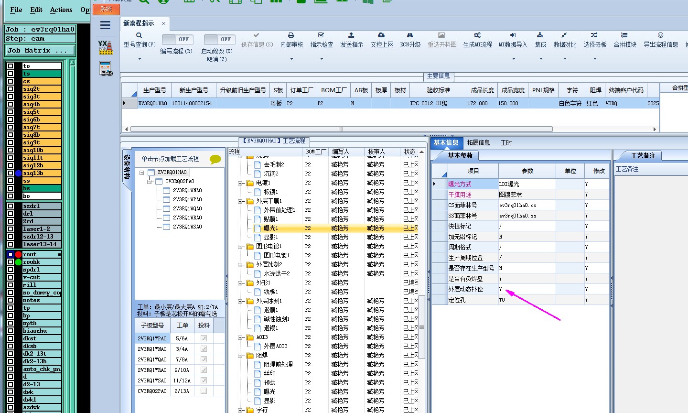Click the Job Matrix ... button

40,50
